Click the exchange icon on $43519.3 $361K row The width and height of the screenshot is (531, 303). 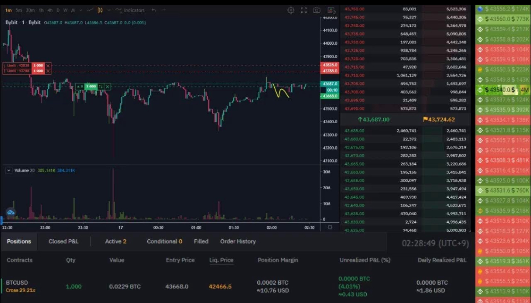tap(480, 261)
